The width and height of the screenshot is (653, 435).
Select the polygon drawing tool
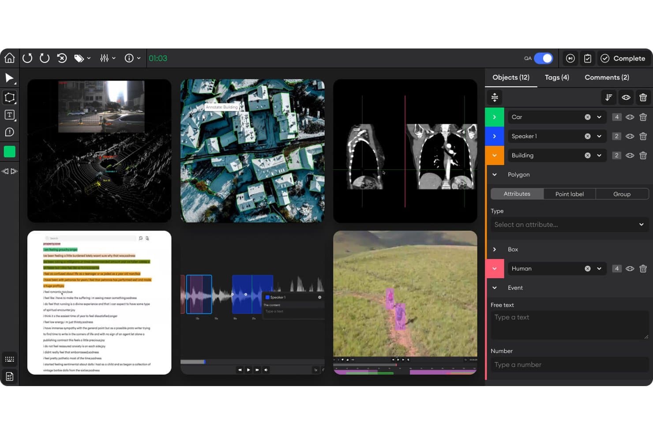[x=10, y=97]
